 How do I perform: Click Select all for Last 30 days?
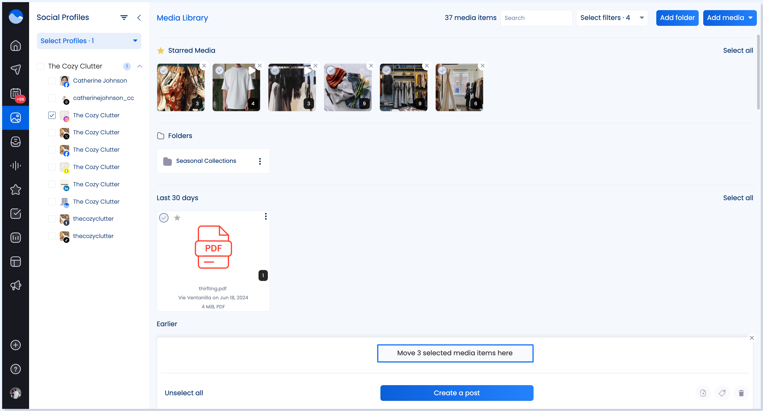(738, 198)
